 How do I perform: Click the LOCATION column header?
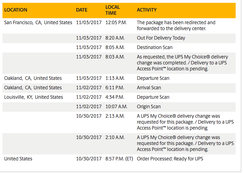[16, 10]
